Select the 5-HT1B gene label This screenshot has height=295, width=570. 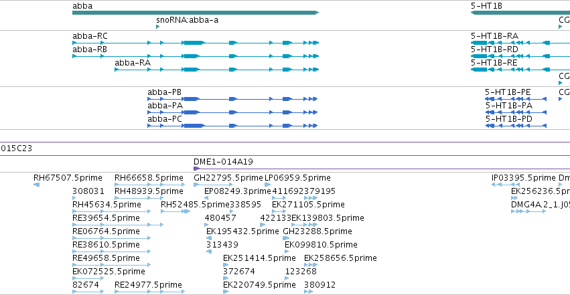tap(486, 6)
